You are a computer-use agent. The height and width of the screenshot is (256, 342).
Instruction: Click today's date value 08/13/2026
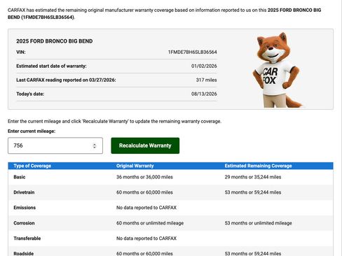tap(204, 94)
